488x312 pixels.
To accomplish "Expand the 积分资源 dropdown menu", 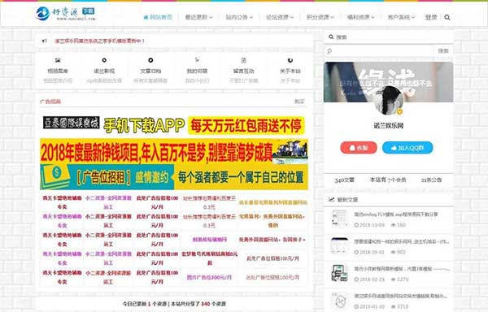I will [x=320, y=17].
